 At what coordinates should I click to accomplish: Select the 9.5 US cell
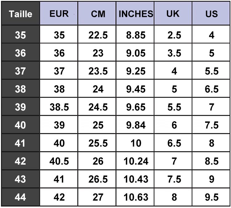click(212, 197)
